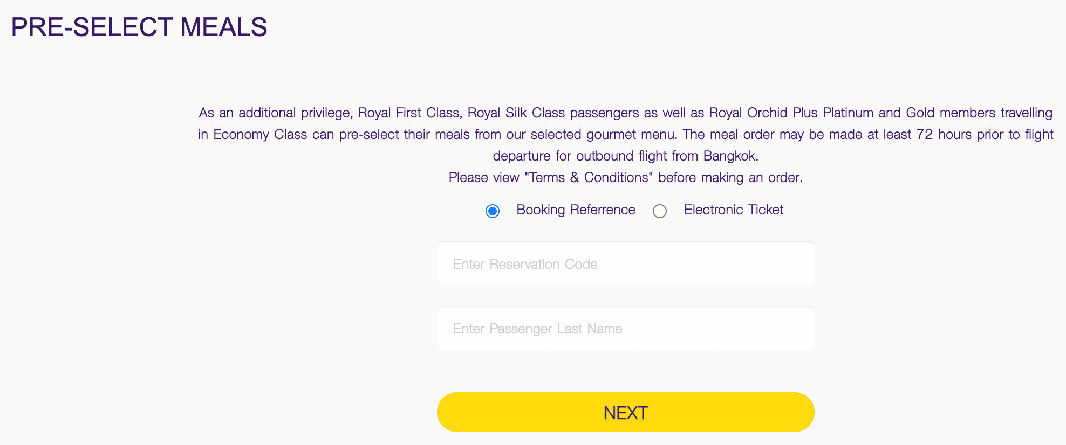Click the "Booking Referrence" label text
This screenshot has height=445, width=1066.
[x=576, y=210]
